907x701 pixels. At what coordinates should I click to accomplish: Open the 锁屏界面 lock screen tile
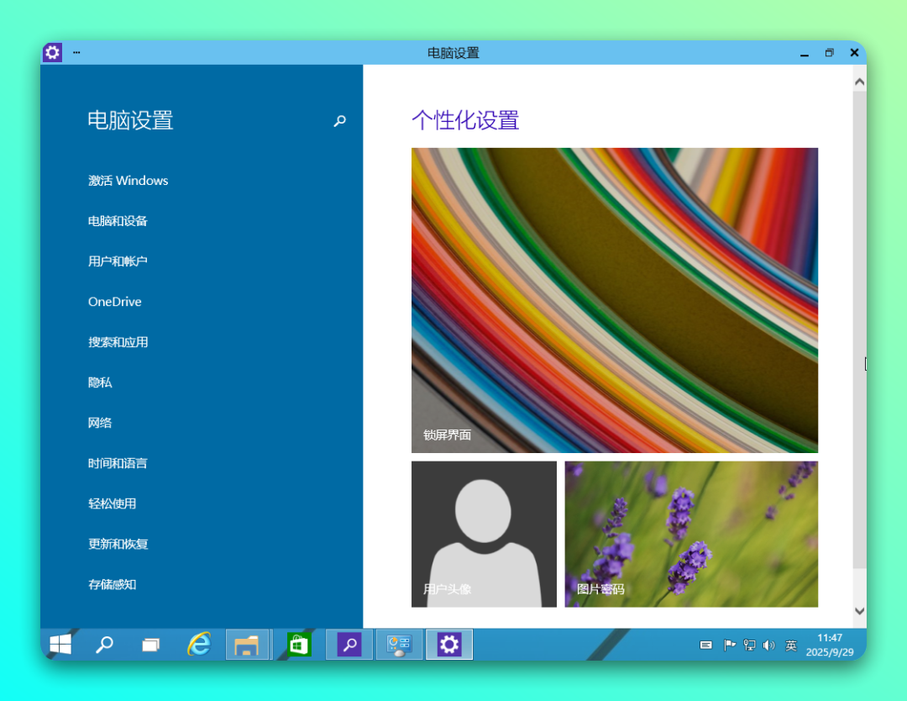(614, 300)
